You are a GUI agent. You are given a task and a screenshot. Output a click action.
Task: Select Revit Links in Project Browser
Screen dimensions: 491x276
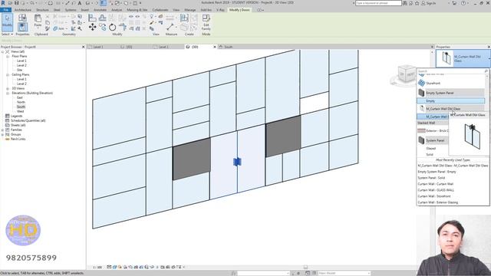[x=18, y=139]
